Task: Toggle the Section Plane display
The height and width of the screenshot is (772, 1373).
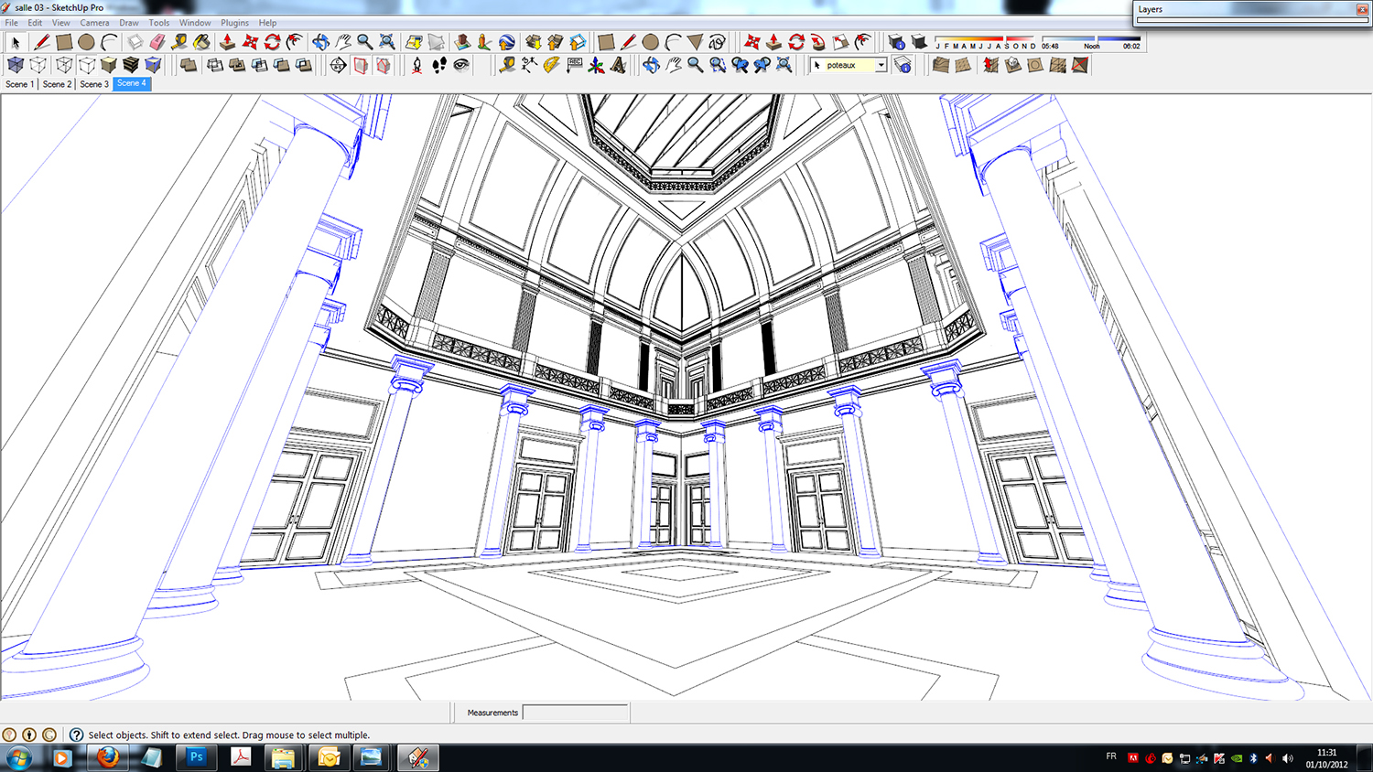Action: tap(361, 65)
